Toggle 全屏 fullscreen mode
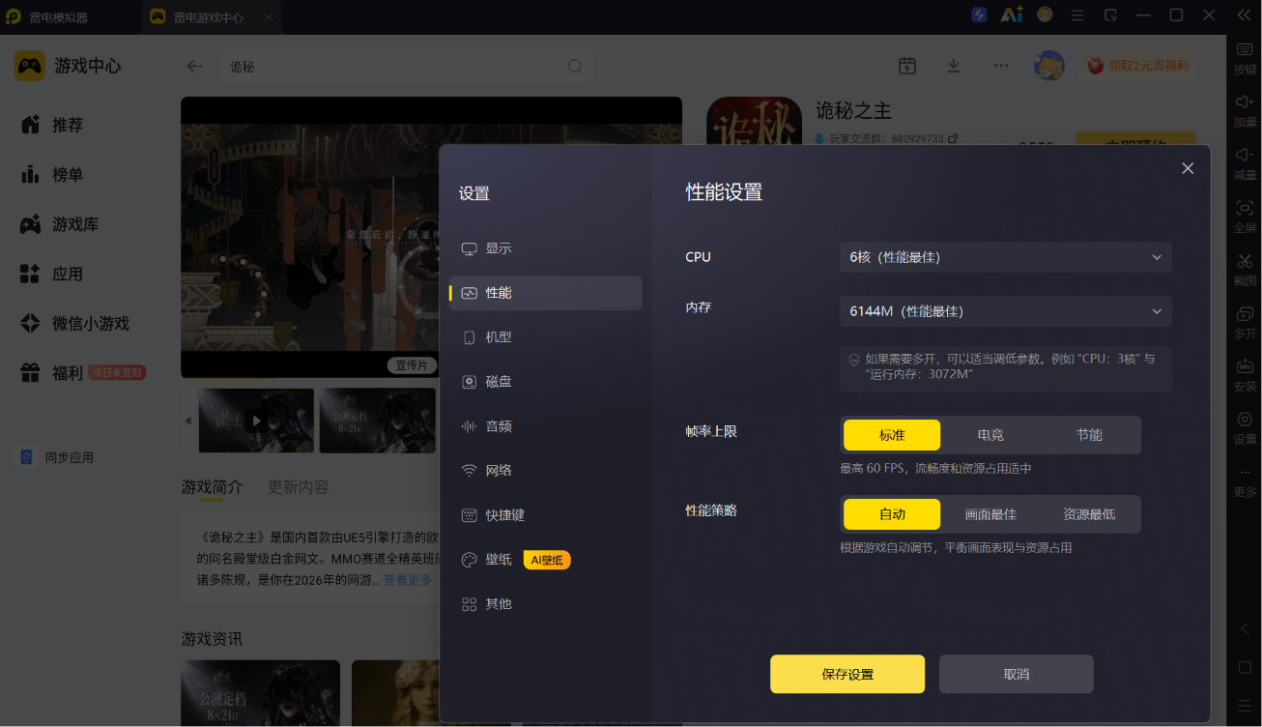The width and height of the screenshot is (1262, 727). tap(1245, 216)
